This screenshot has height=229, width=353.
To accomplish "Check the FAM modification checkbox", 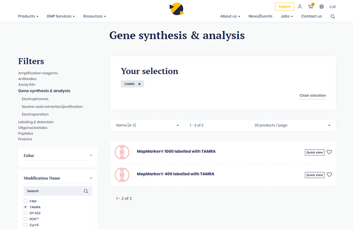I will [x=26, y=201].
